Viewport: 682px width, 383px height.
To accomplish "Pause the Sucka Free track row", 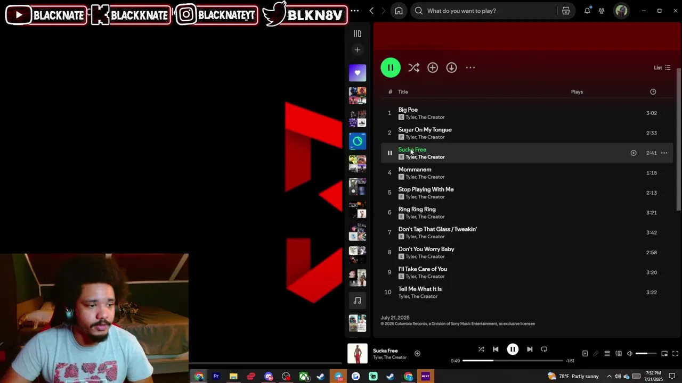I will click(x=389, y=153).
